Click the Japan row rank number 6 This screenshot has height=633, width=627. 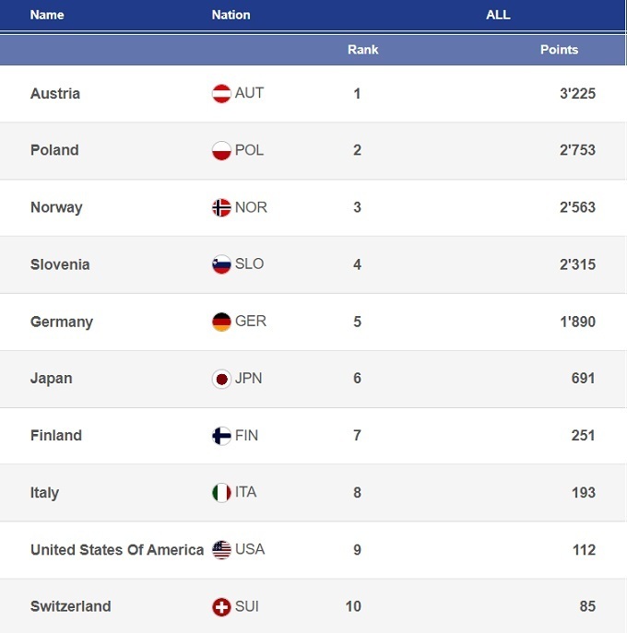[x=357, y=379]
